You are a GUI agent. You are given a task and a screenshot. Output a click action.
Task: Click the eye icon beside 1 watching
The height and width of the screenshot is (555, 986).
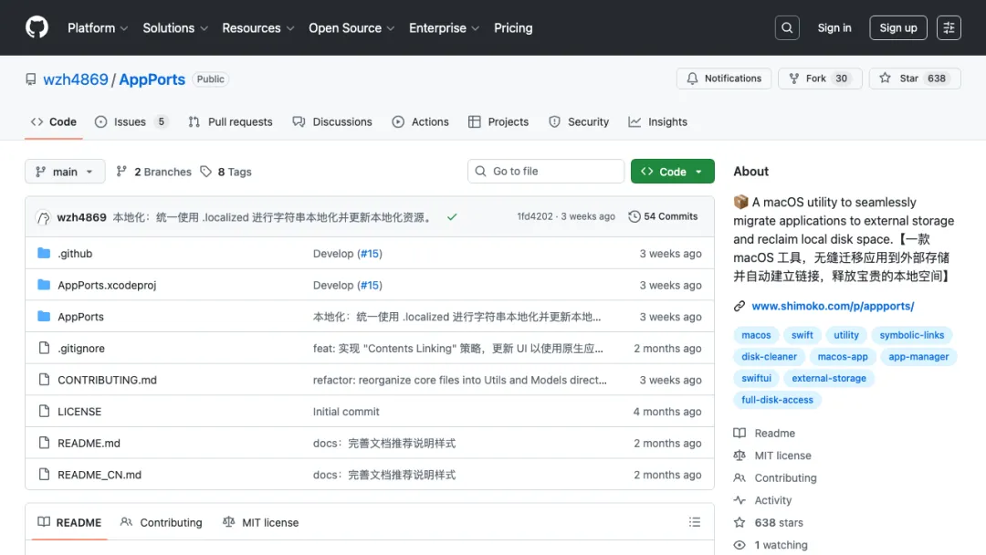[739, 545]
